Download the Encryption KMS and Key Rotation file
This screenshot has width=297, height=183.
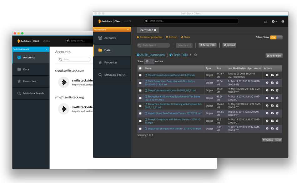click(x=272, y=98)
